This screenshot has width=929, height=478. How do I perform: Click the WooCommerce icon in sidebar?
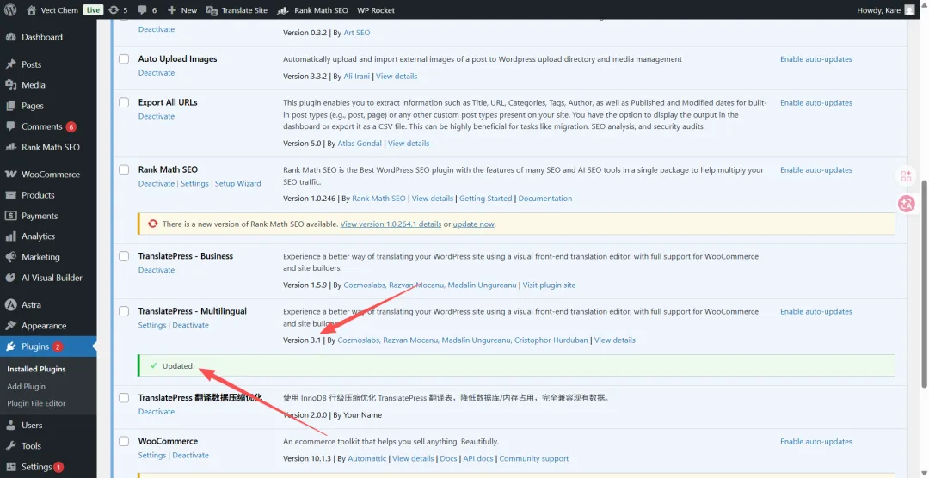10,175
